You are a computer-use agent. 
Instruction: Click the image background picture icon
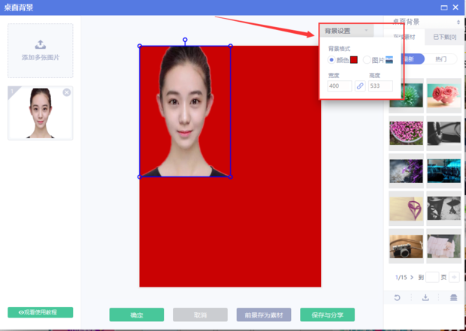pyautogui.click(x=389, y=60)
